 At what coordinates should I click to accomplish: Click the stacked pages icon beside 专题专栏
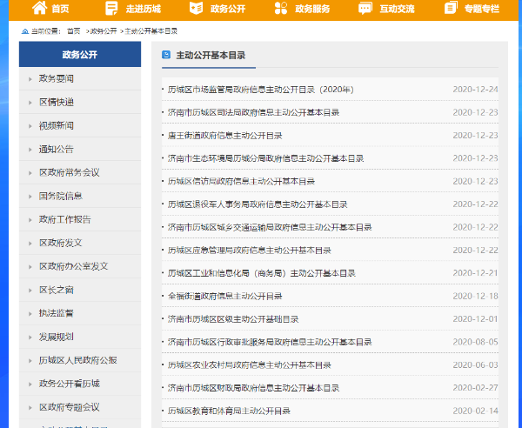coord(451,8)
